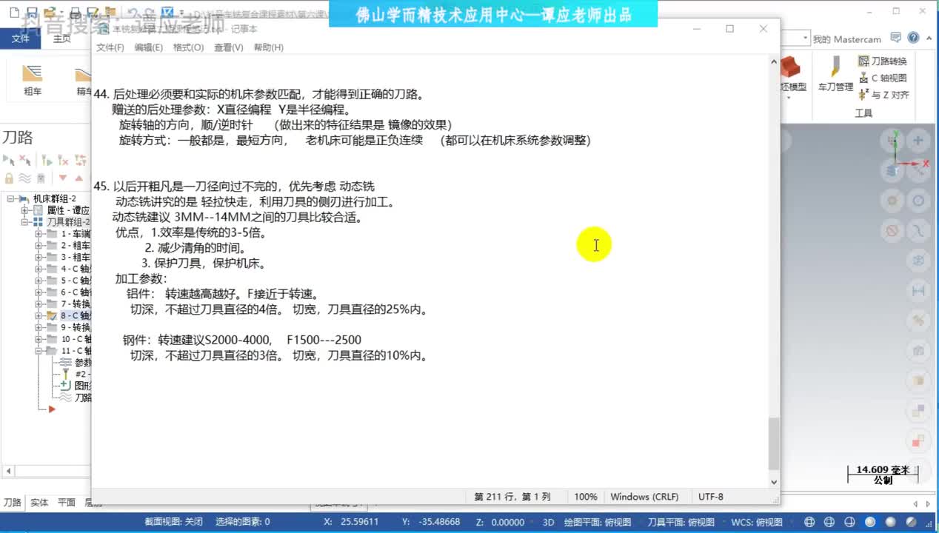
Task: Expand operation 4 - C 轴 node
Action: point(39,269)
